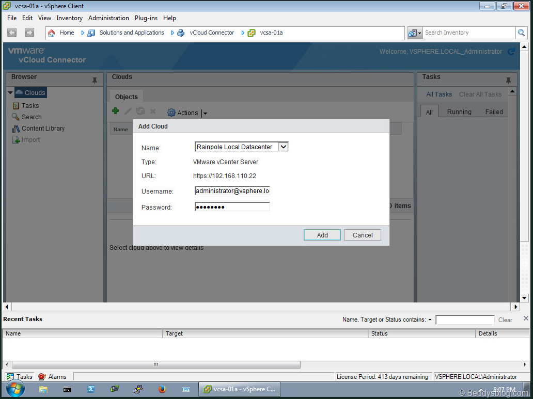Viewport: 533px width, 399px height.
Task: Click the navigate Forward arrow icon
Action: coord(29,33)
